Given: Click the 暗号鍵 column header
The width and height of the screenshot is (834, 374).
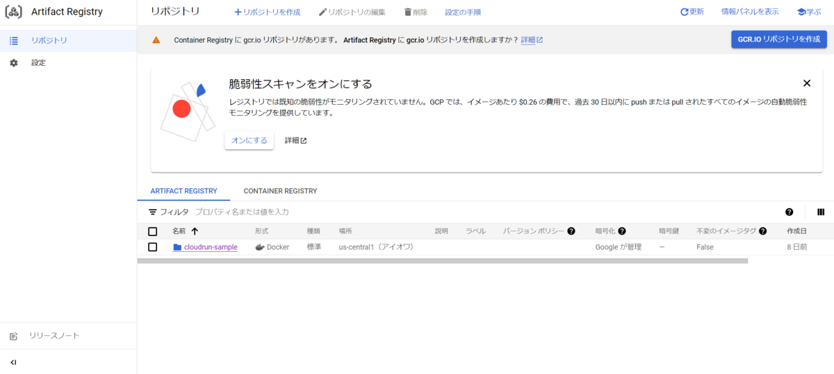Looking at the screenshot, I should tap(670, 231).
